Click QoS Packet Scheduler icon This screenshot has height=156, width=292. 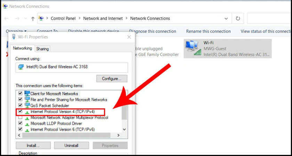(x=27, y=105)
